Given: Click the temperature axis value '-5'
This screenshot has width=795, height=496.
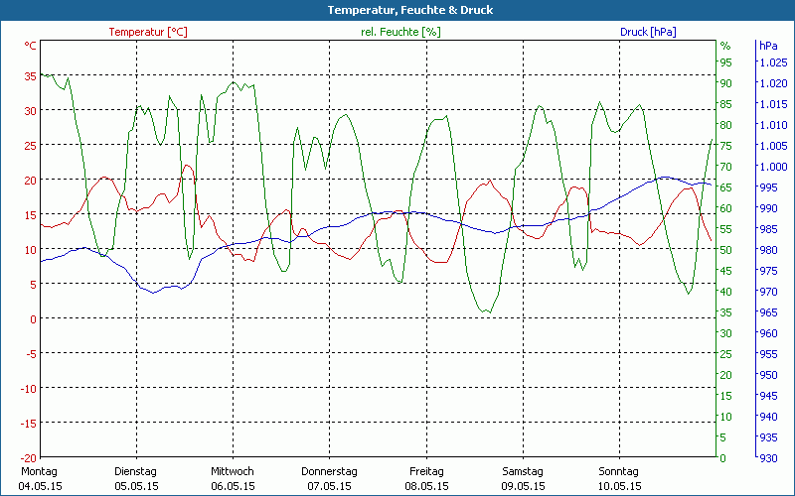Looking at the screenshot, I should click(x=32, y=354).
